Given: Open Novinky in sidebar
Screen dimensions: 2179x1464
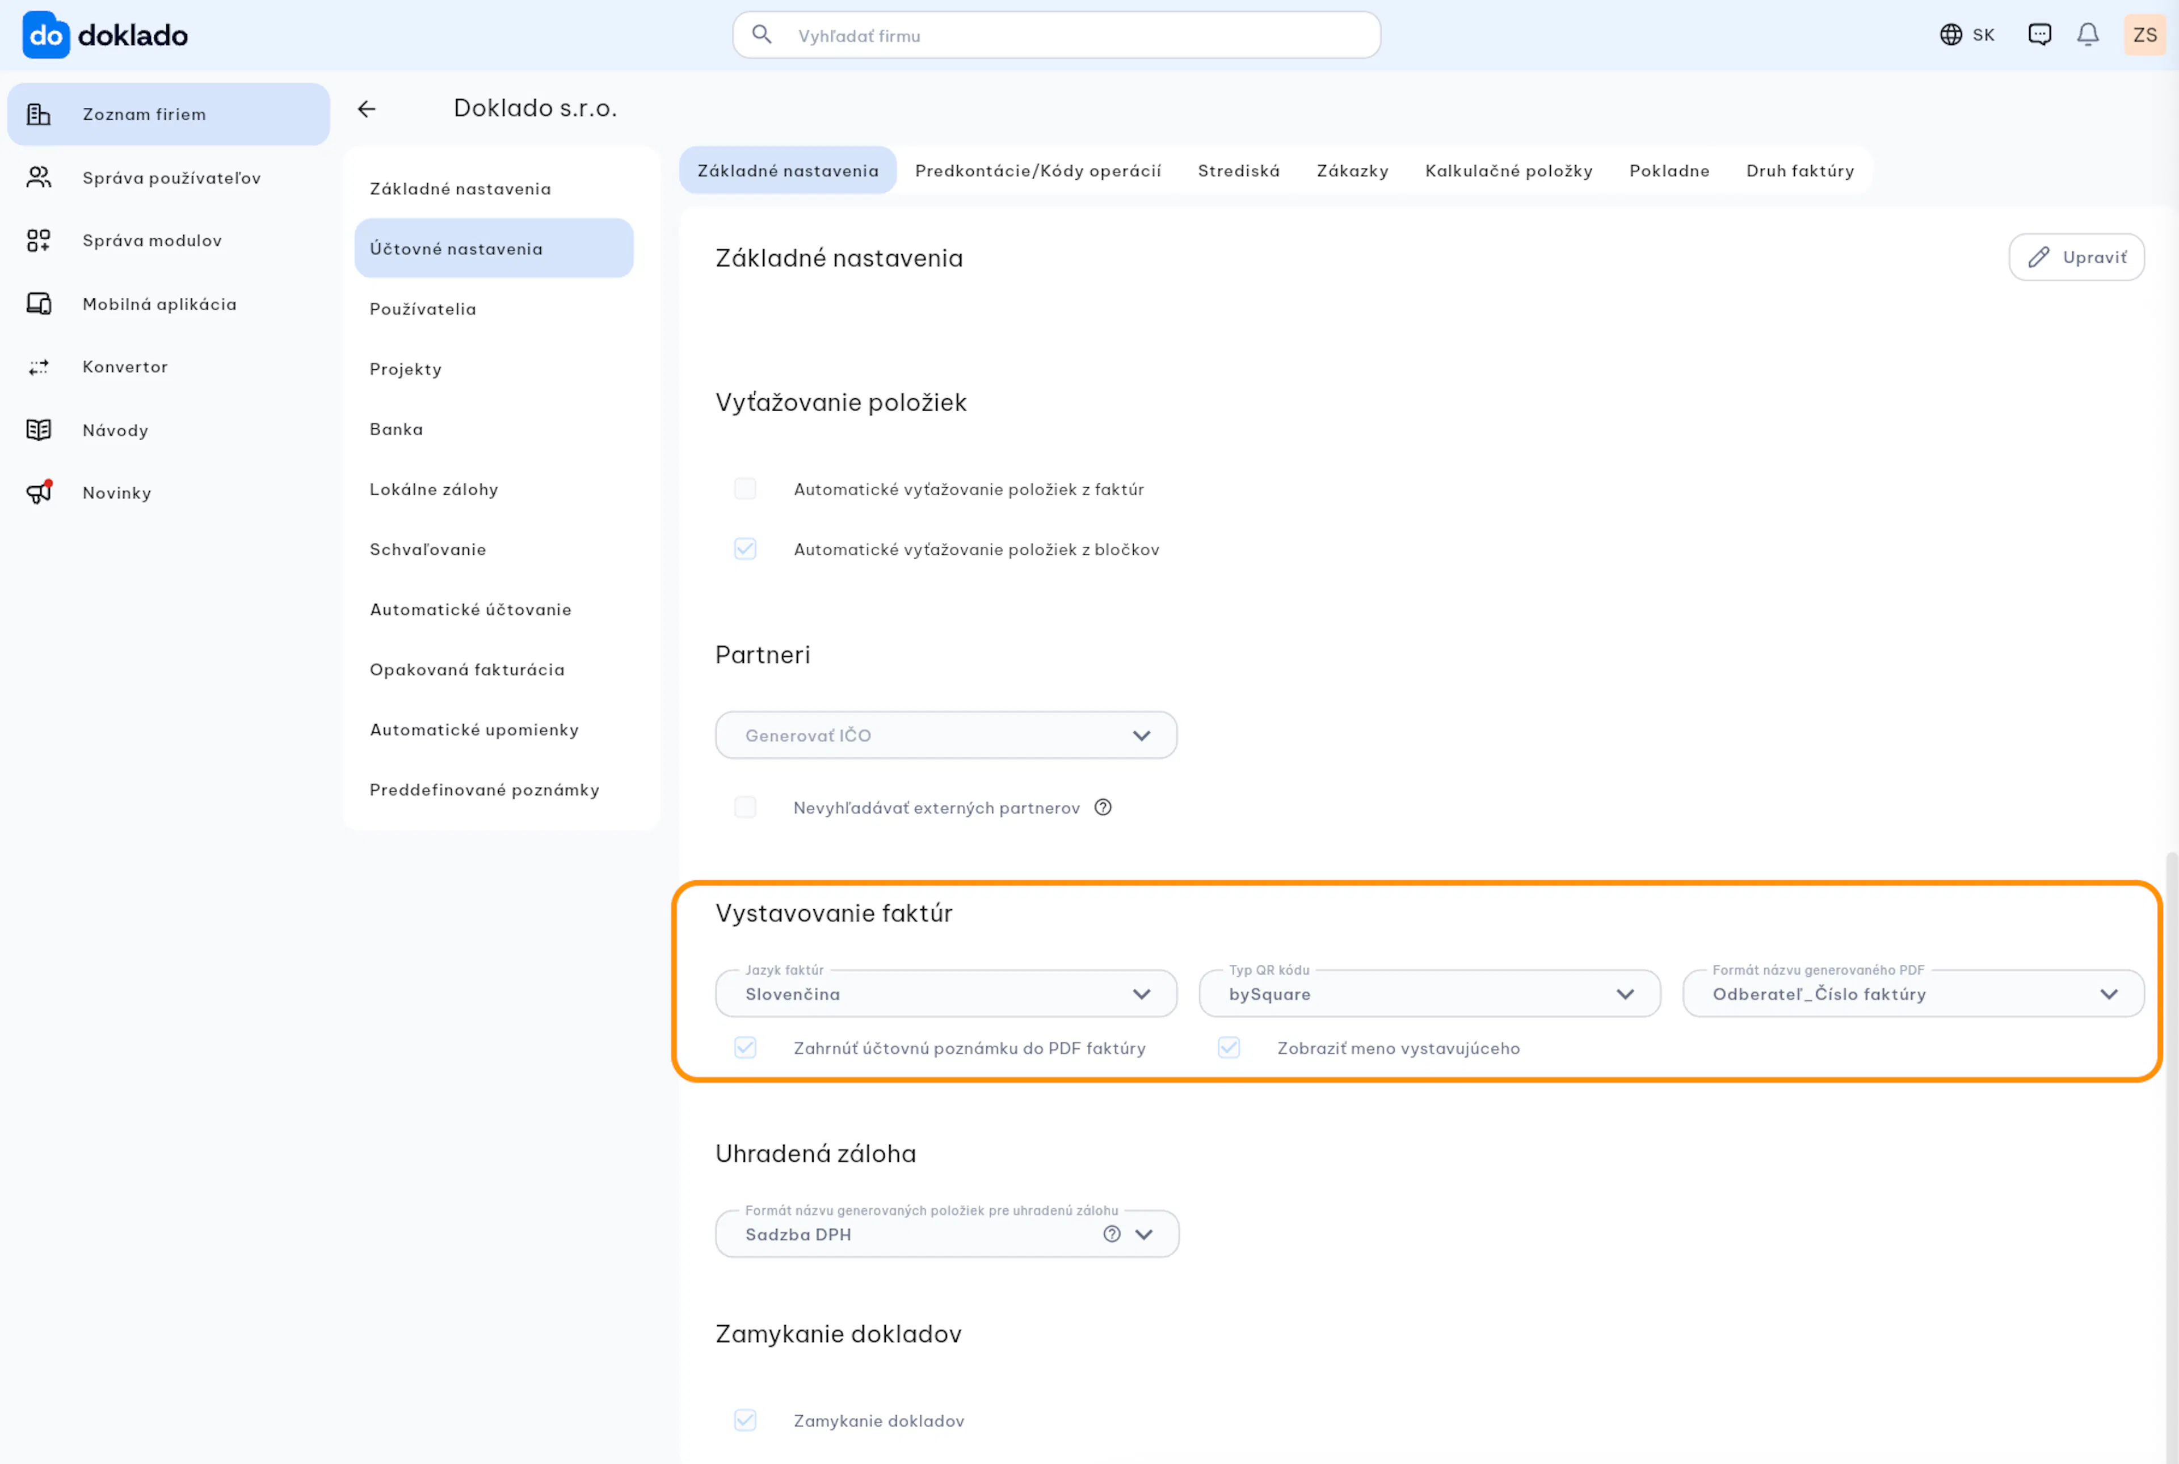Looking at the screenshot, I should [169, 492].
